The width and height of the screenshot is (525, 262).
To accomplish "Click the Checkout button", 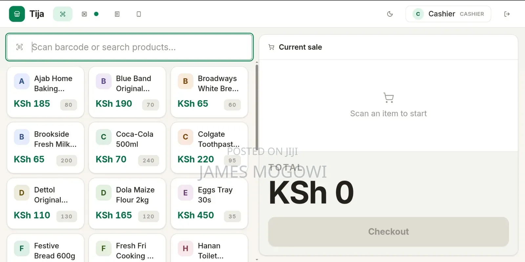I will 388,232.
